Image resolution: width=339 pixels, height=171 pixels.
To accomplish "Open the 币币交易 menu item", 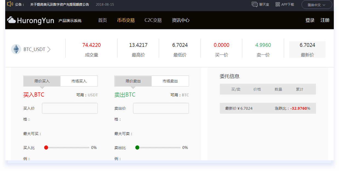I will pos(126,20).
